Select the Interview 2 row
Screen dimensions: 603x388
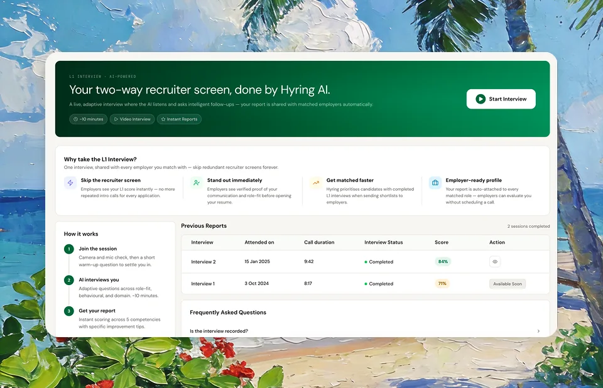366,261
